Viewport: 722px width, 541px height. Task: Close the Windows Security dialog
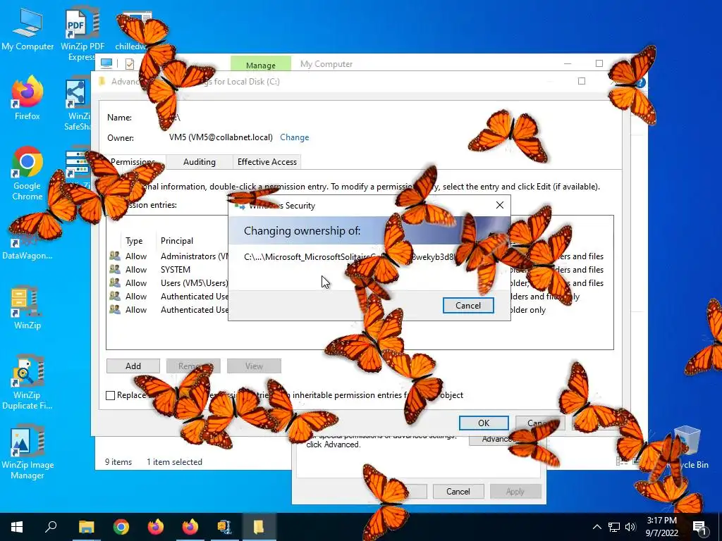tap(500, 205)
